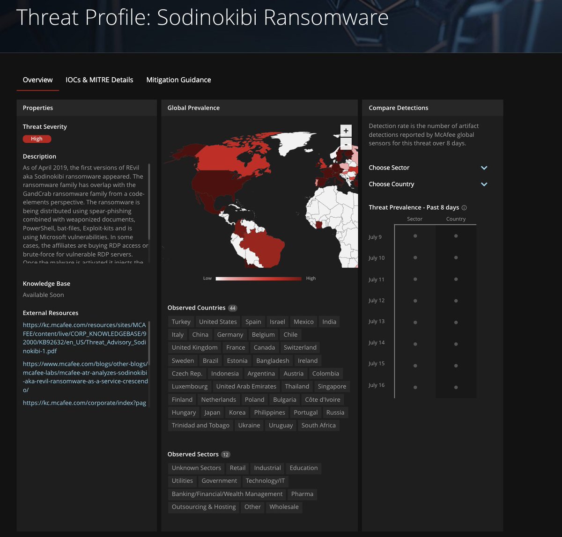Click the Low-High prevalence color gradient legend

click(x=259, y=279)
